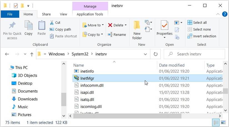Click the Invert selection icon

point(190,36)
